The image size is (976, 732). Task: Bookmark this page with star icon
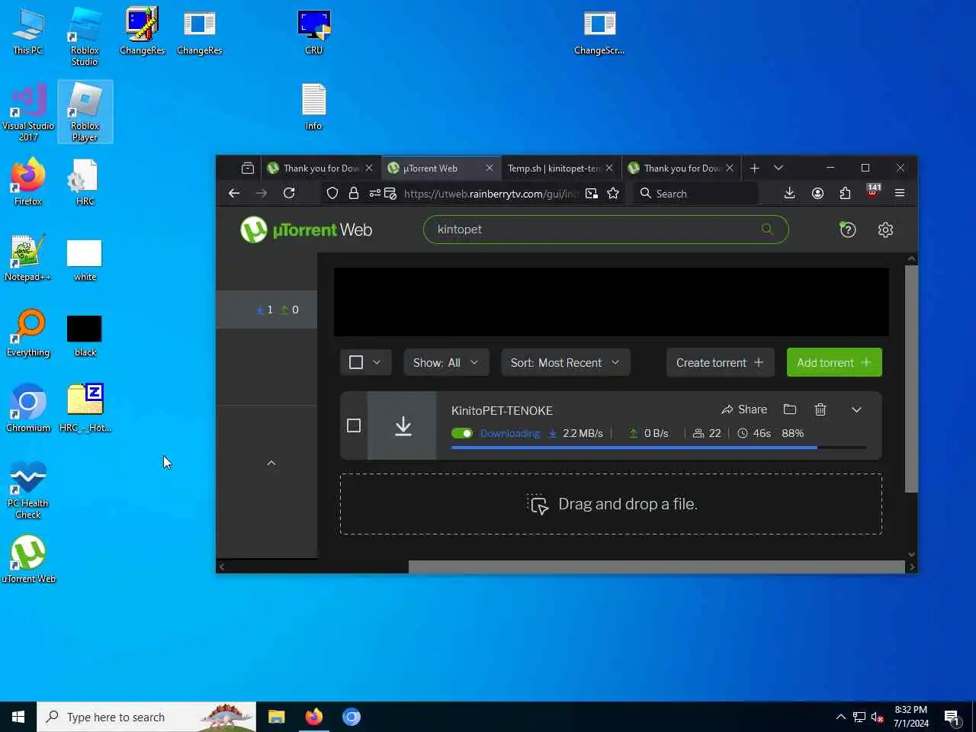pos(613,193)
